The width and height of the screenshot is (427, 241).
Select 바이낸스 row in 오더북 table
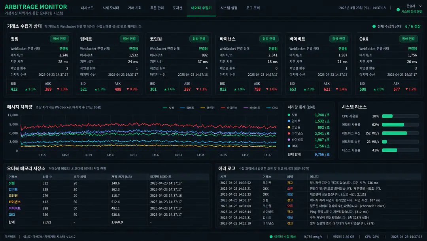coord(108,202)
